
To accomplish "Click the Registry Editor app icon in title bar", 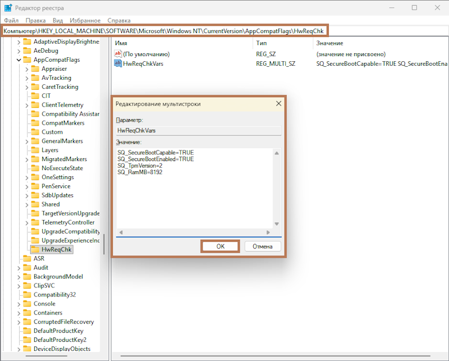I will coord(8,8).
